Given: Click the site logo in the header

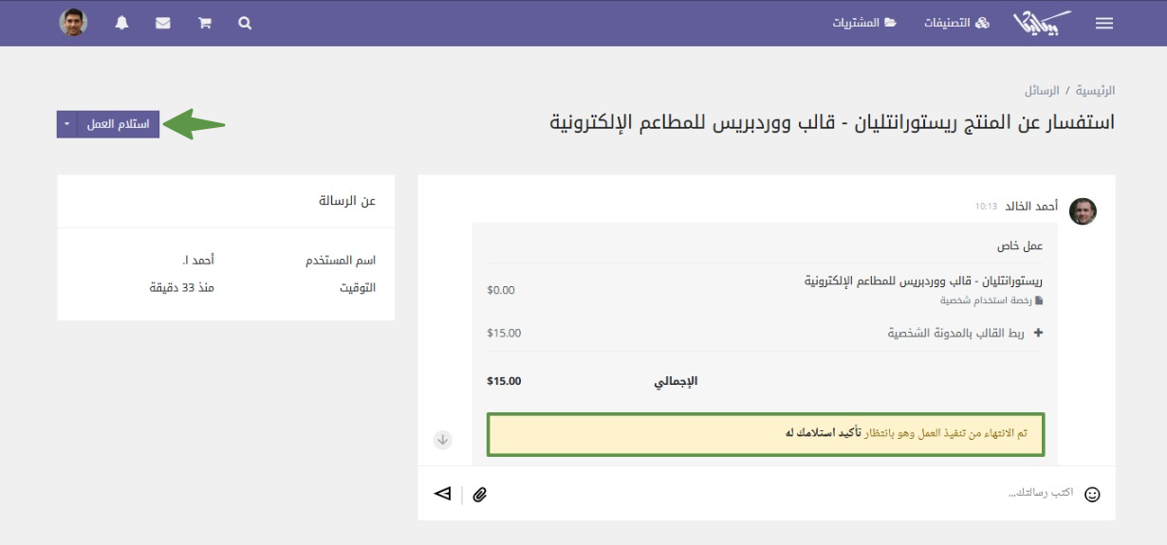Looking at the screenshot, I should click(1041, 23).
